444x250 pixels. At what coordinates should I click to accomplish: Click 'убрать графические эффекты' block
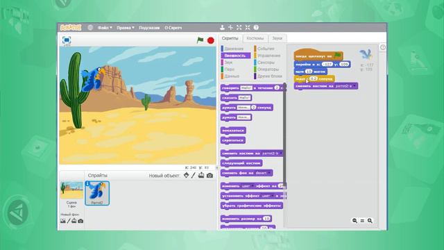(x=252, y=206)
